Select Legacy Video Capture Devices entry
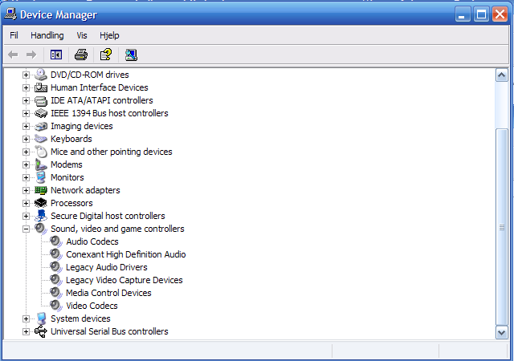 tap(124, 280)
